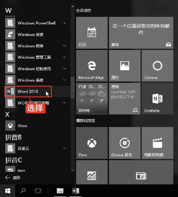Viewport: 178px width, 197px height.
Task: Click the taskbar search magnifier icon
Action: click(x=23, y=190)
